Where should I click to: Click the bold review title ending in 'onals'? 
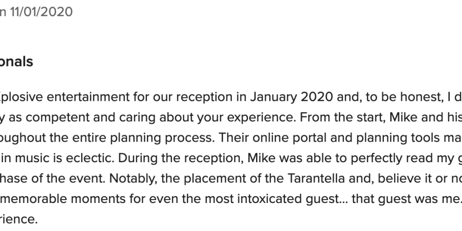tap(16, 61)
